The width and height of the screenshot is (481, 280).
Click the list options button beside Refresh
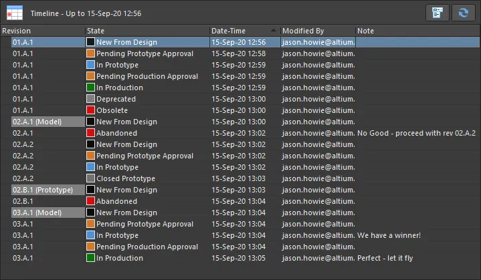(438, 13)
